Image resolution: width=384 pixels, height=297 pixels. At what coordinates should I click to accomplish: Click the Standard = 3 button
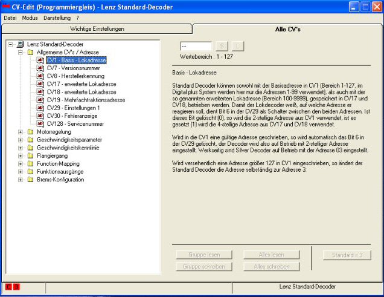(347, 255)
